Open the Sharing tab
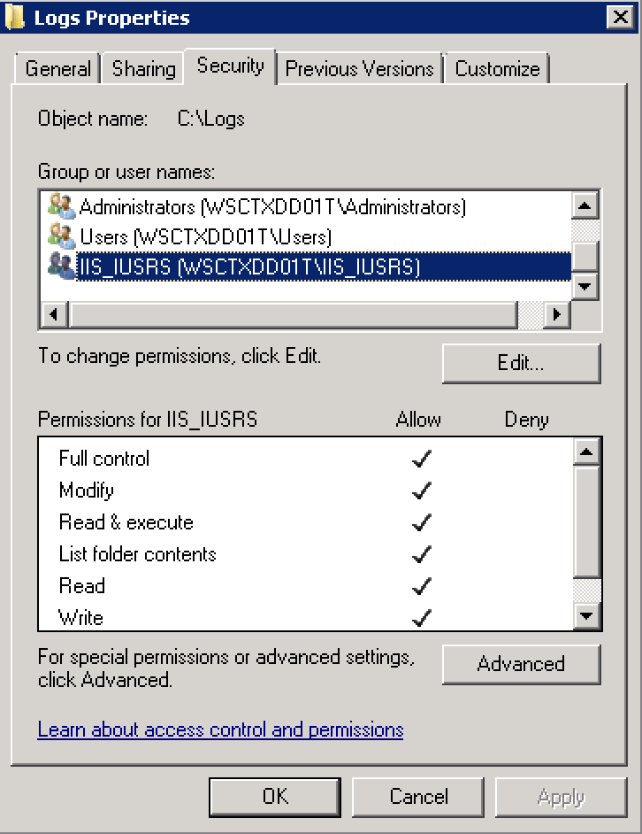The image size is (642, 834). click(x=143, y=69)
